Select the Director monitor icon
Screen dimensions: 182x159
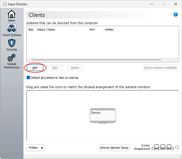(x=103, y=116)
